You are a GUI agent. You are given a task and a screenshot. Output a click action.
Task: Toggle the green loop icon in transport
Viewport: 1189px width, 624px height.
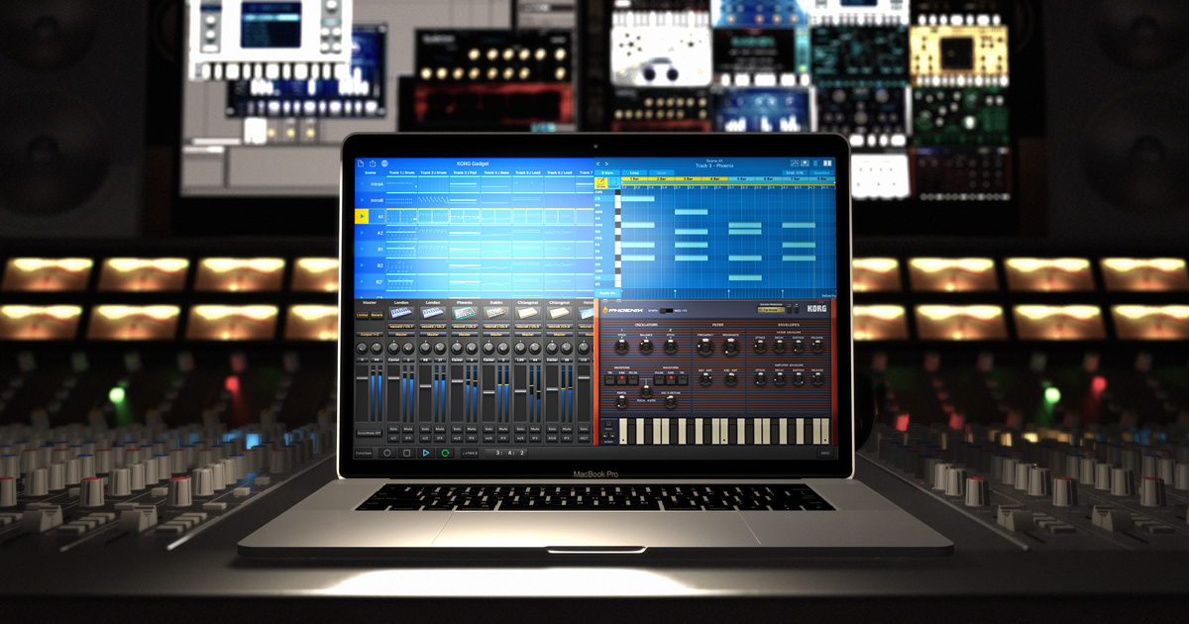click(446, 453)
